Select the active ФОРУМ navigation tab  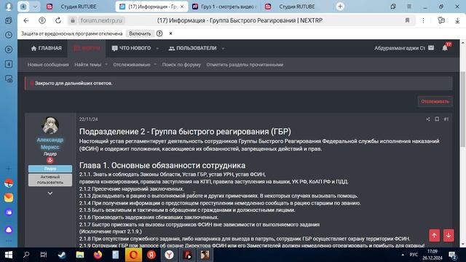pyautogui.click(x=87, y=48)
